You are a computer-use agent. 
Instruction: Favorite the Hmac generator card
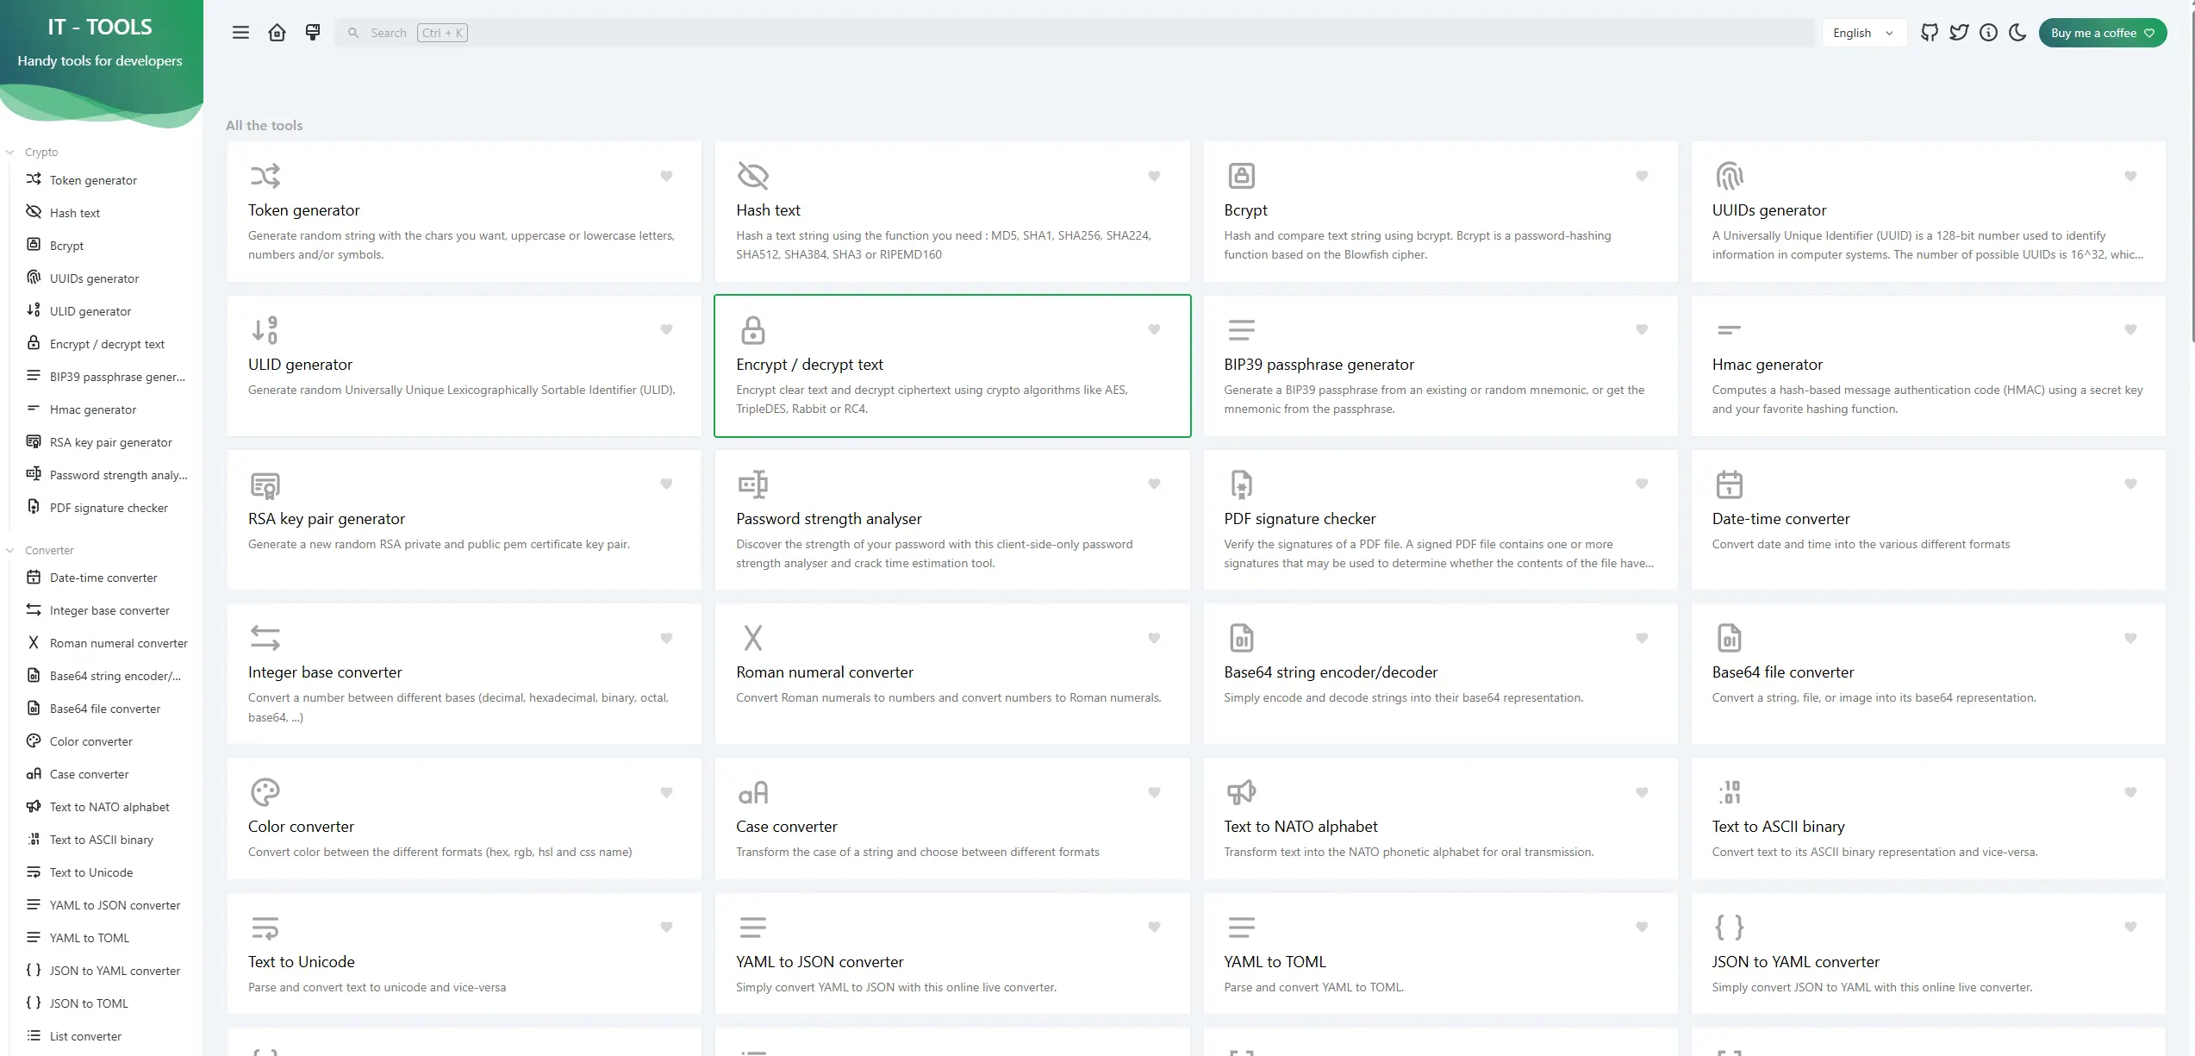[2130, 329]
